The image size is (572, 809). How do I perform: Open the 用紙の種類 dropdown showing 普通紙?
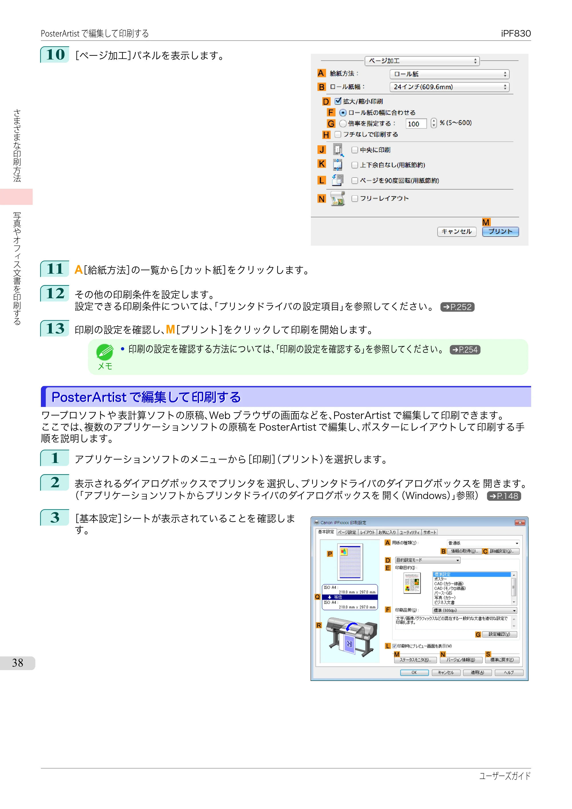483,543
